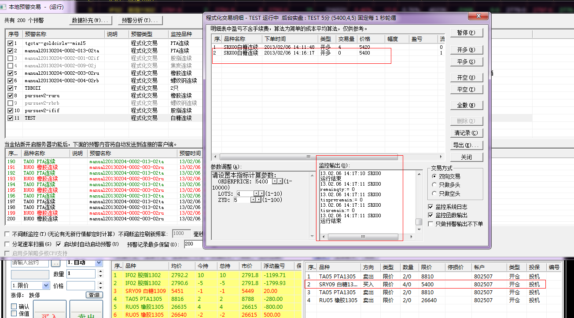Viewport: 574px width, 318px height.
Task: Uncheck the TEST alert row checkbox
Action: point(11,118)
